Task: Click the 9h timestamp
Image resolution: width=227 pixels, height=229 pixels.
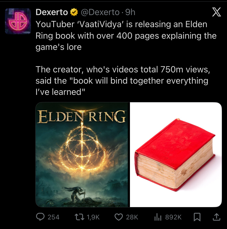Action: [x=130, y=12]
